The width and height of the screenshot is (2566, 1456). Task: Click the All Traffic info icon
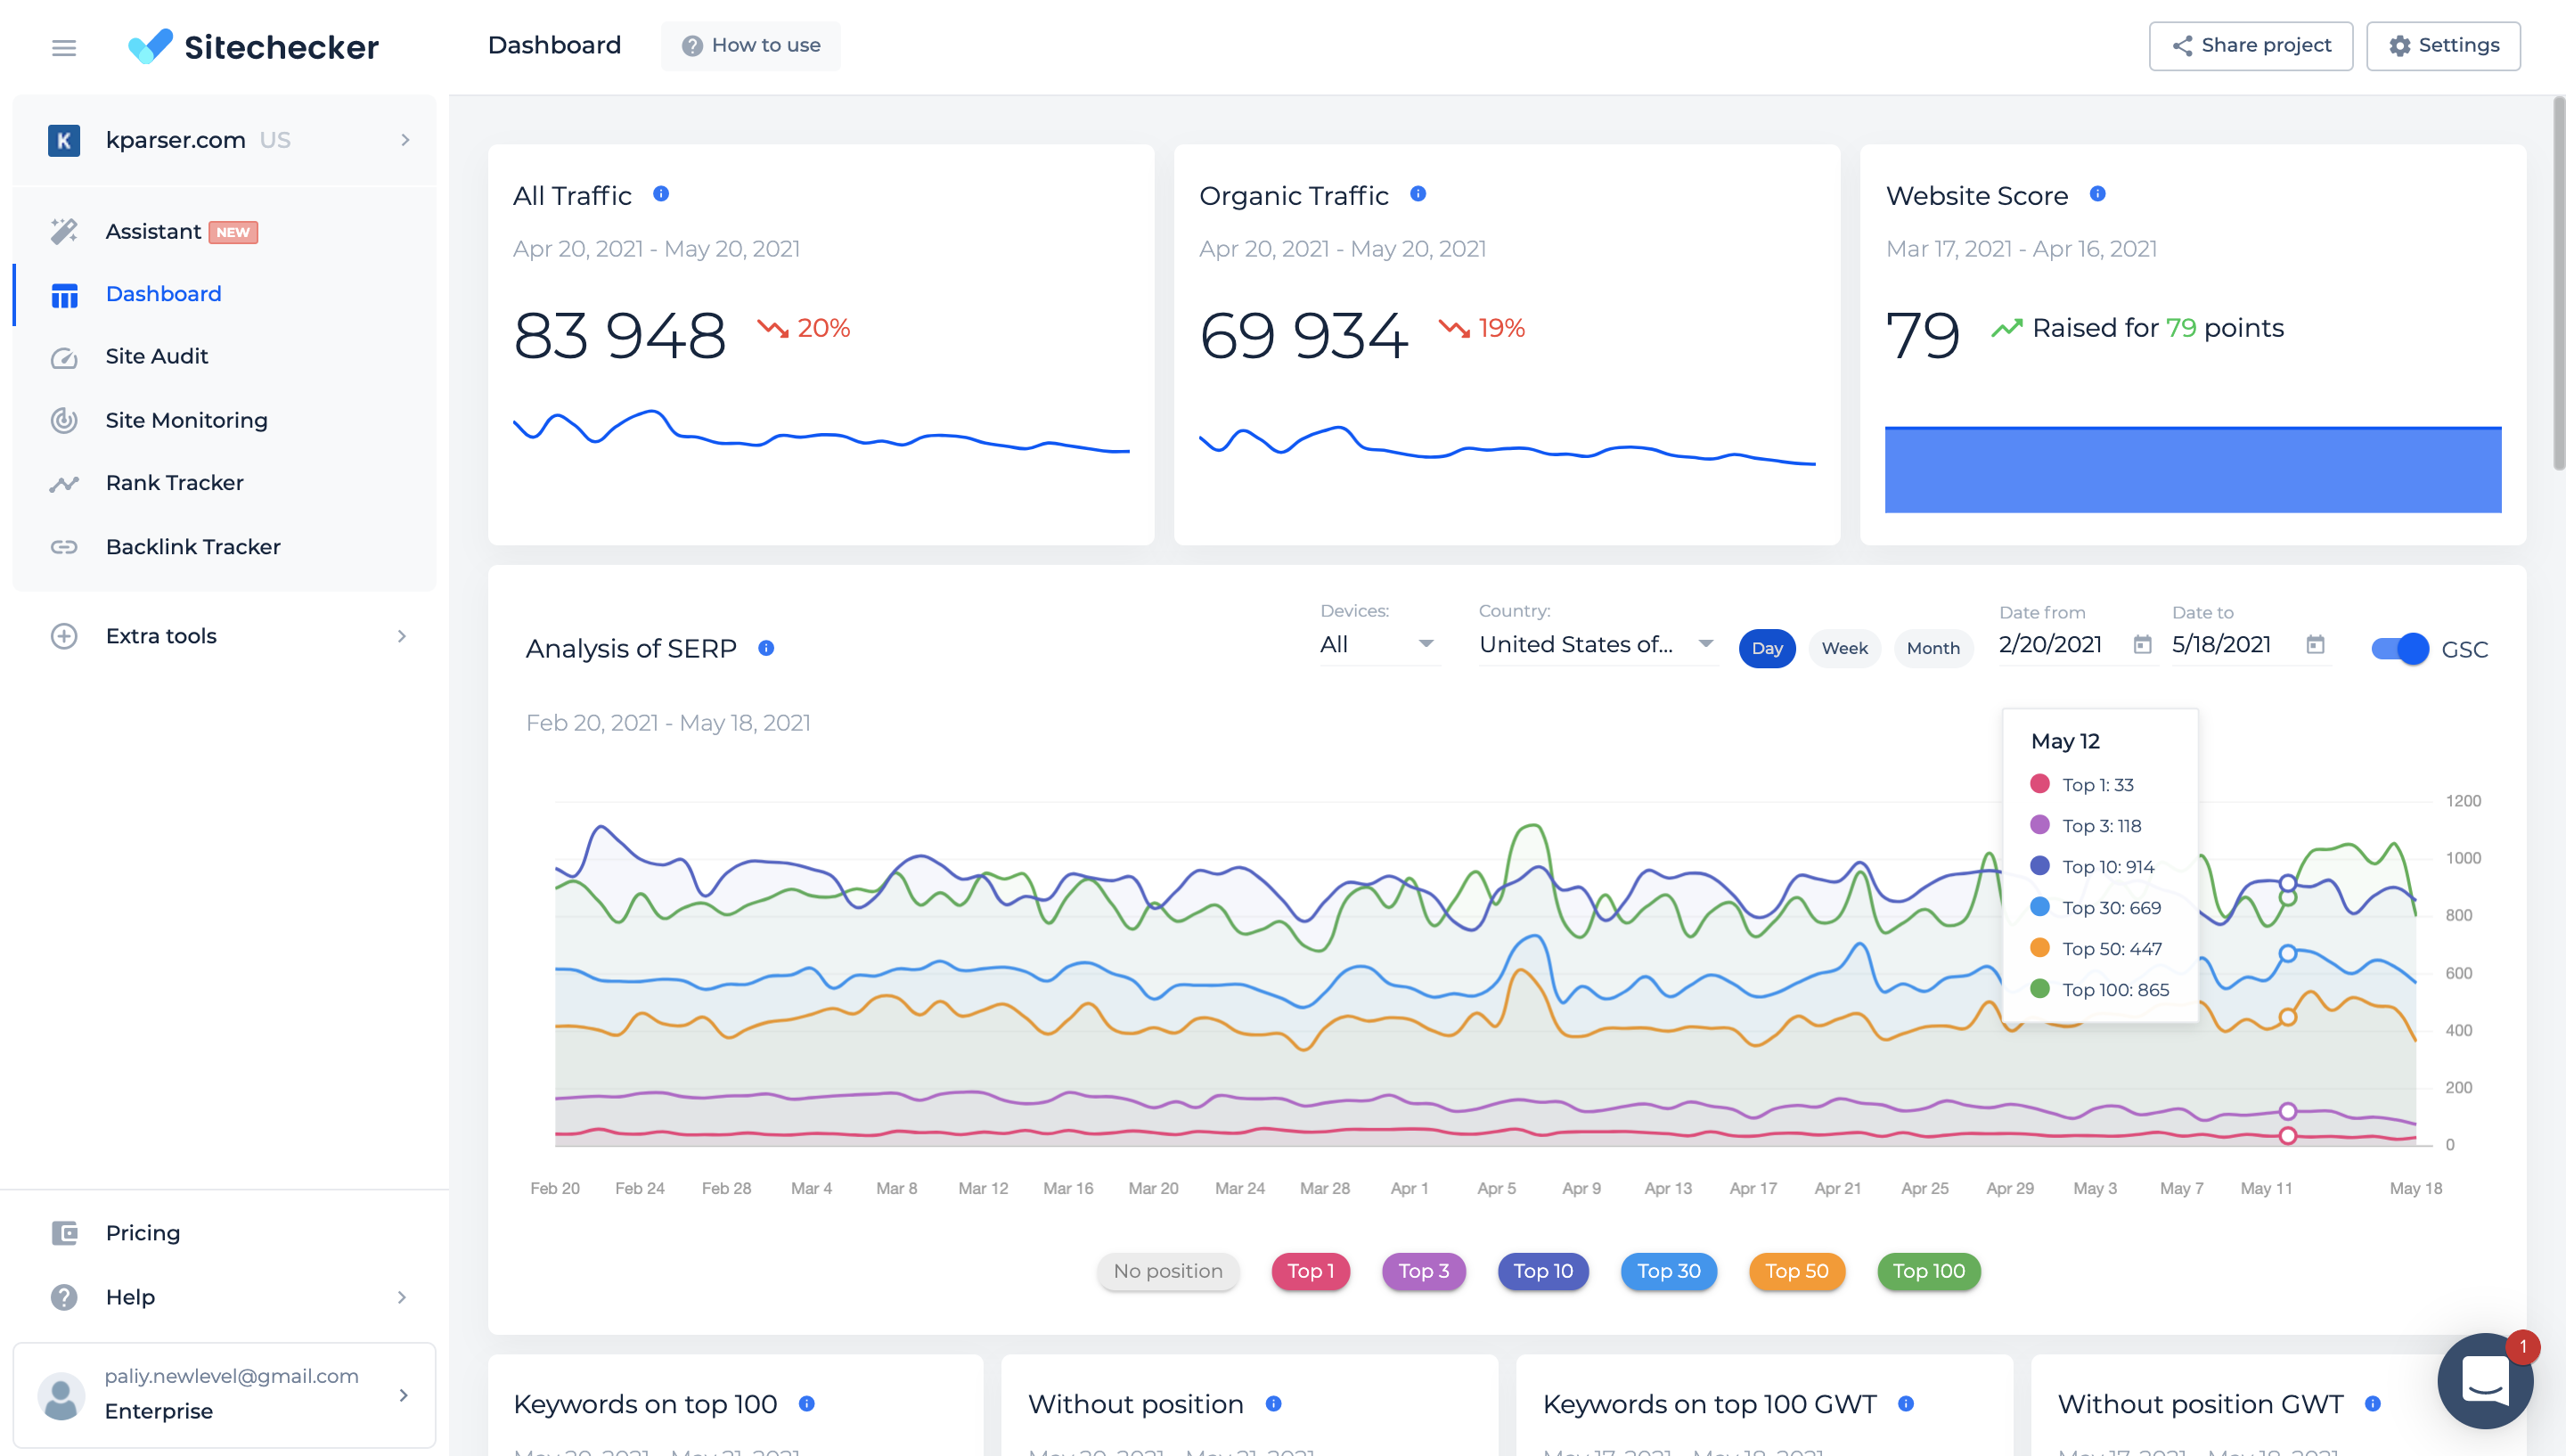661,194
